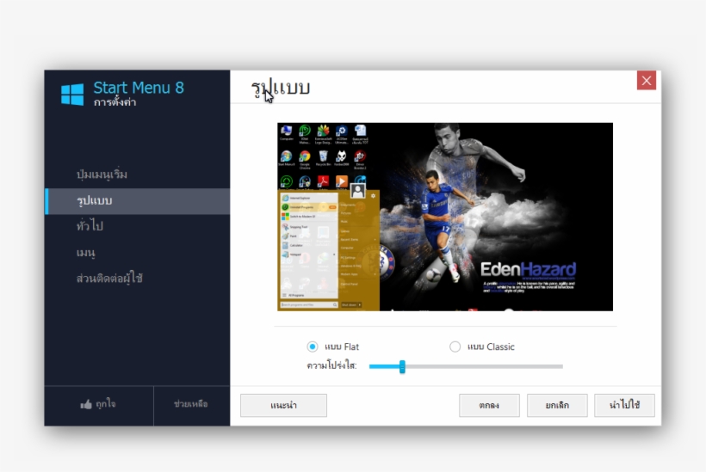
Task: Click the การตั้งค่า subtitle text
Action: [x=115, y=102]
